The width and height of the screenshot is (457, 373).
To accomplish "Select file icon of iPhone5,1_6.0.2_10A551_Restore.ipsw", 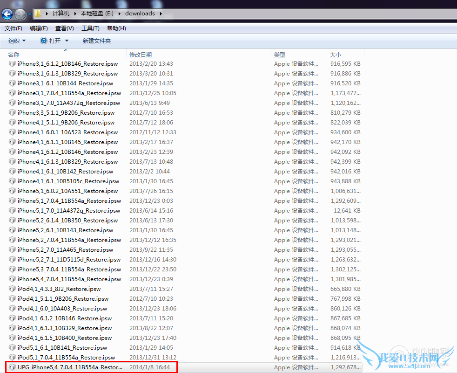I will 12,191.
